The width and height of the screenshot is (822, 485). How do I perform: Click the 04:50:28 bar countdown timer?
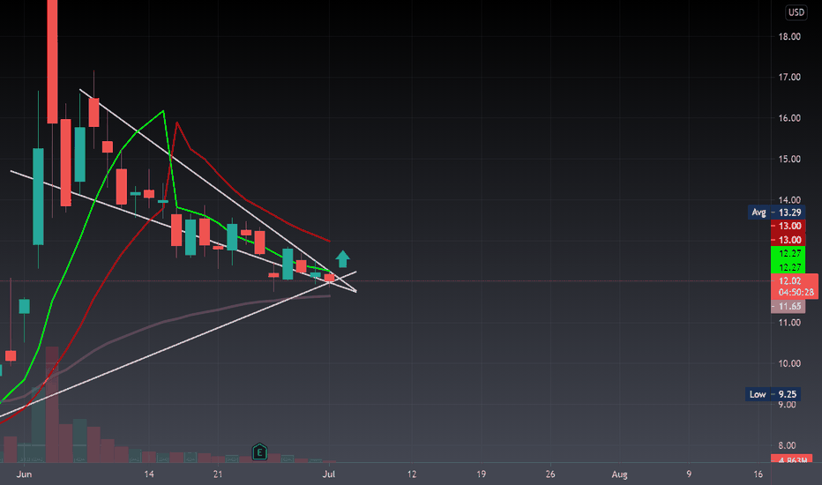point(796,293)
